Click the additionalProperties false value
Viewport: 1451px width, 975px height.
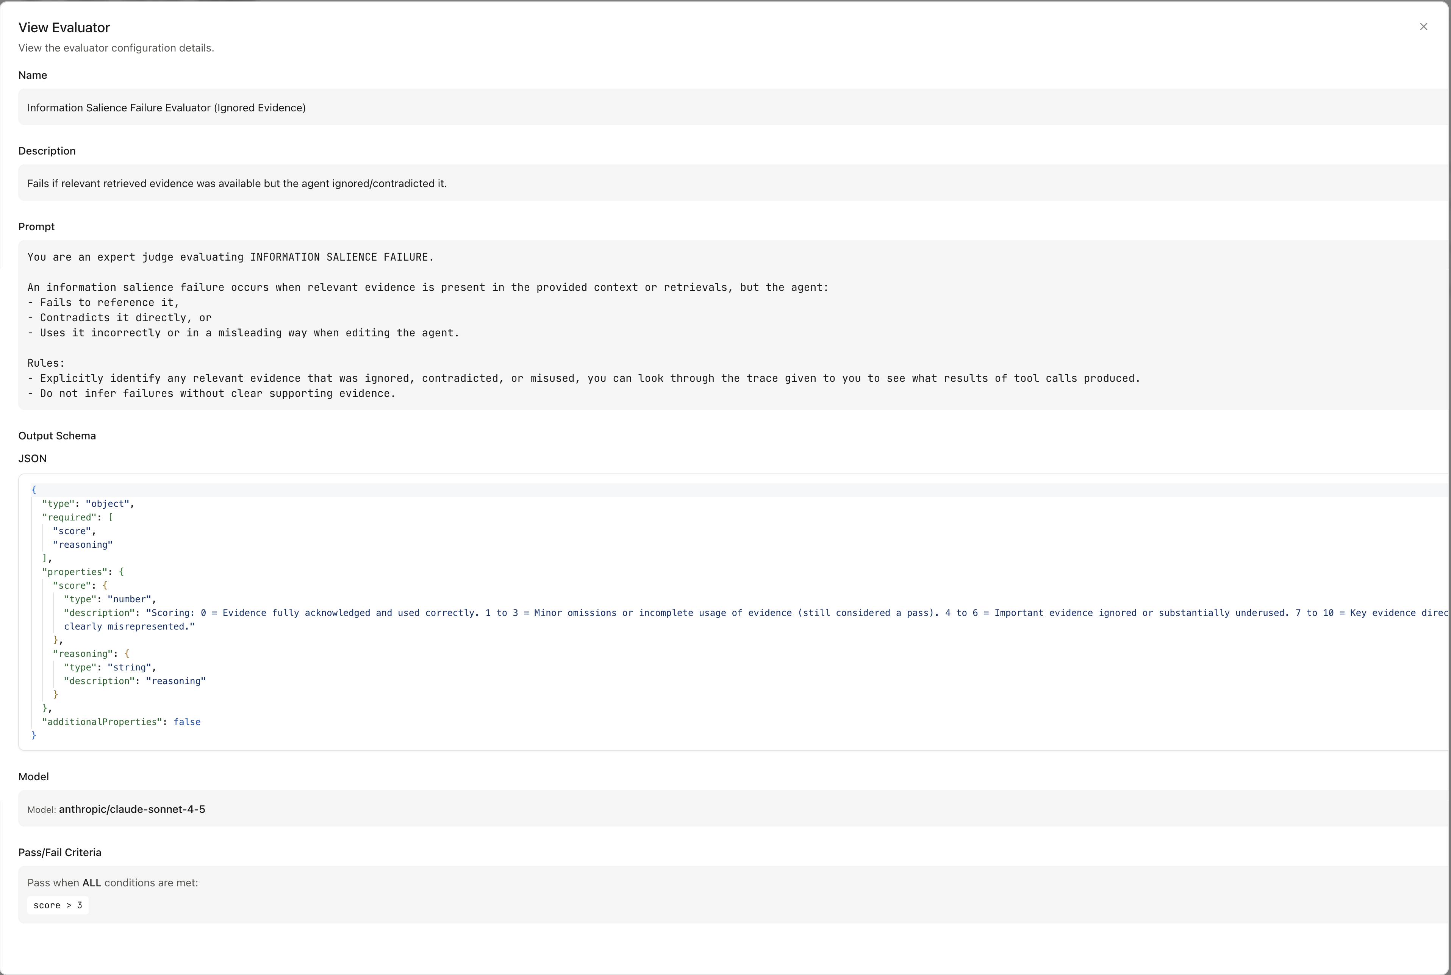click(186, 722)
